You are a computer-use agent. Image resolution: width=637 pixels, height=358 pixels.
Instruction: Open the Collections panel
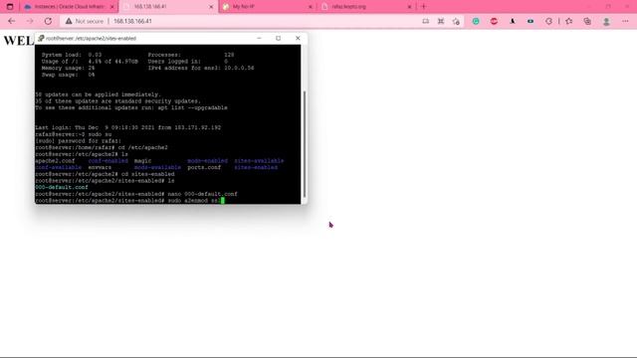click(x=587, y=21)
